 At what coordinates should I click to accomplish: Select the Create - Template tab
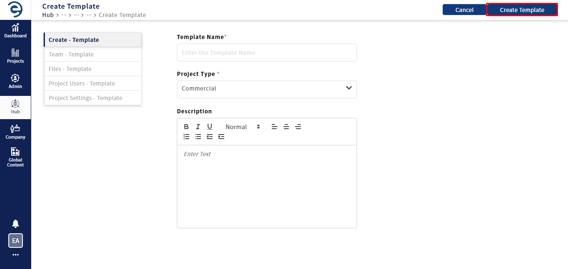[92, 40]
